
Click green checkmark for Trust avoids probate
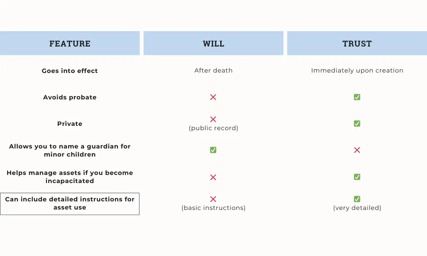pos(357,97)
